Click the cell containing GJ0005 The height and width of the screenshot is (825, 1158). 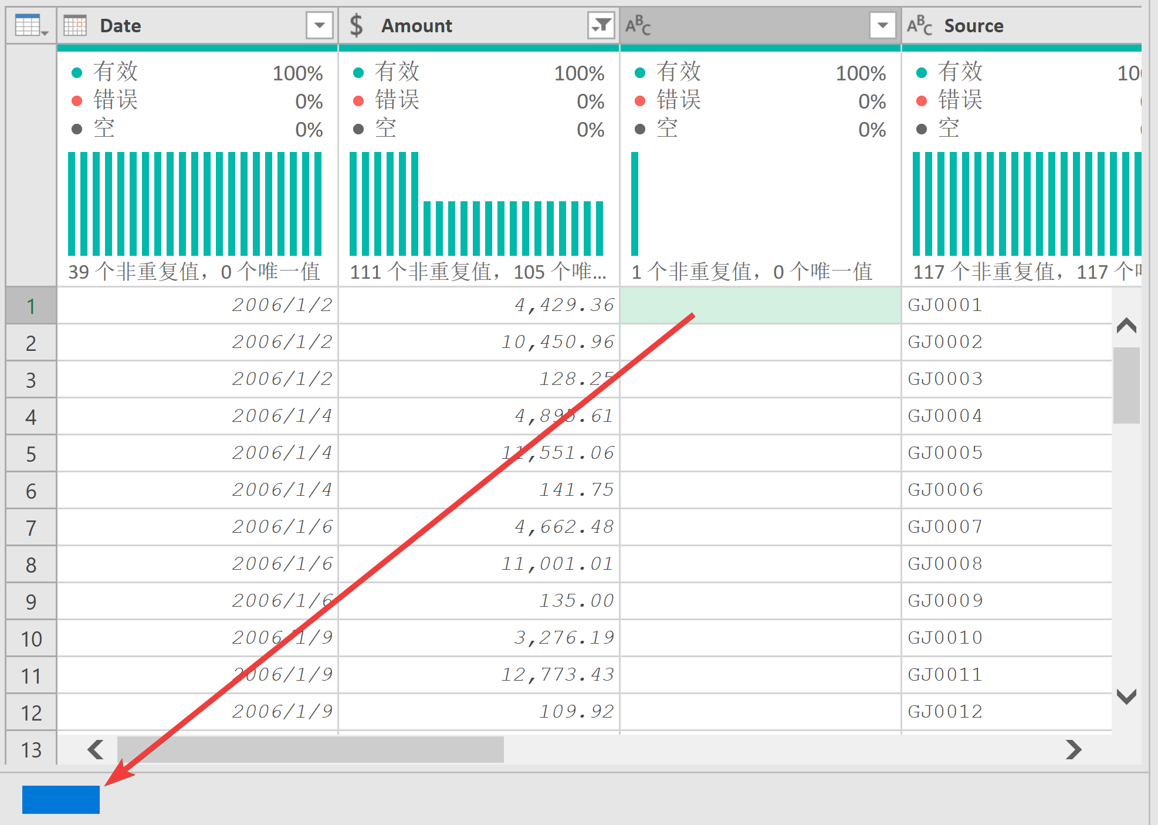coord(945,453)
